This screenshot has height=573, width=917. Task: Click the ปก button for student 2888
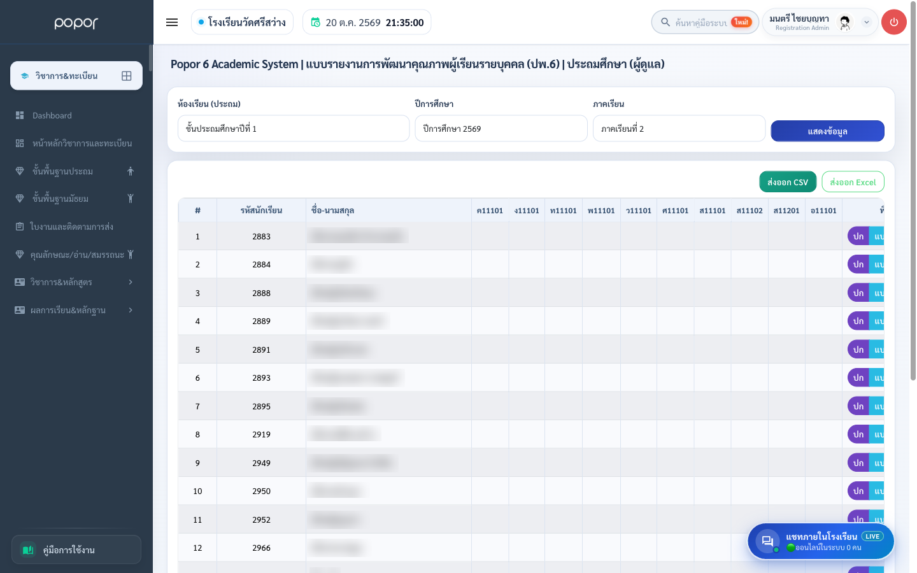(858, 293)
